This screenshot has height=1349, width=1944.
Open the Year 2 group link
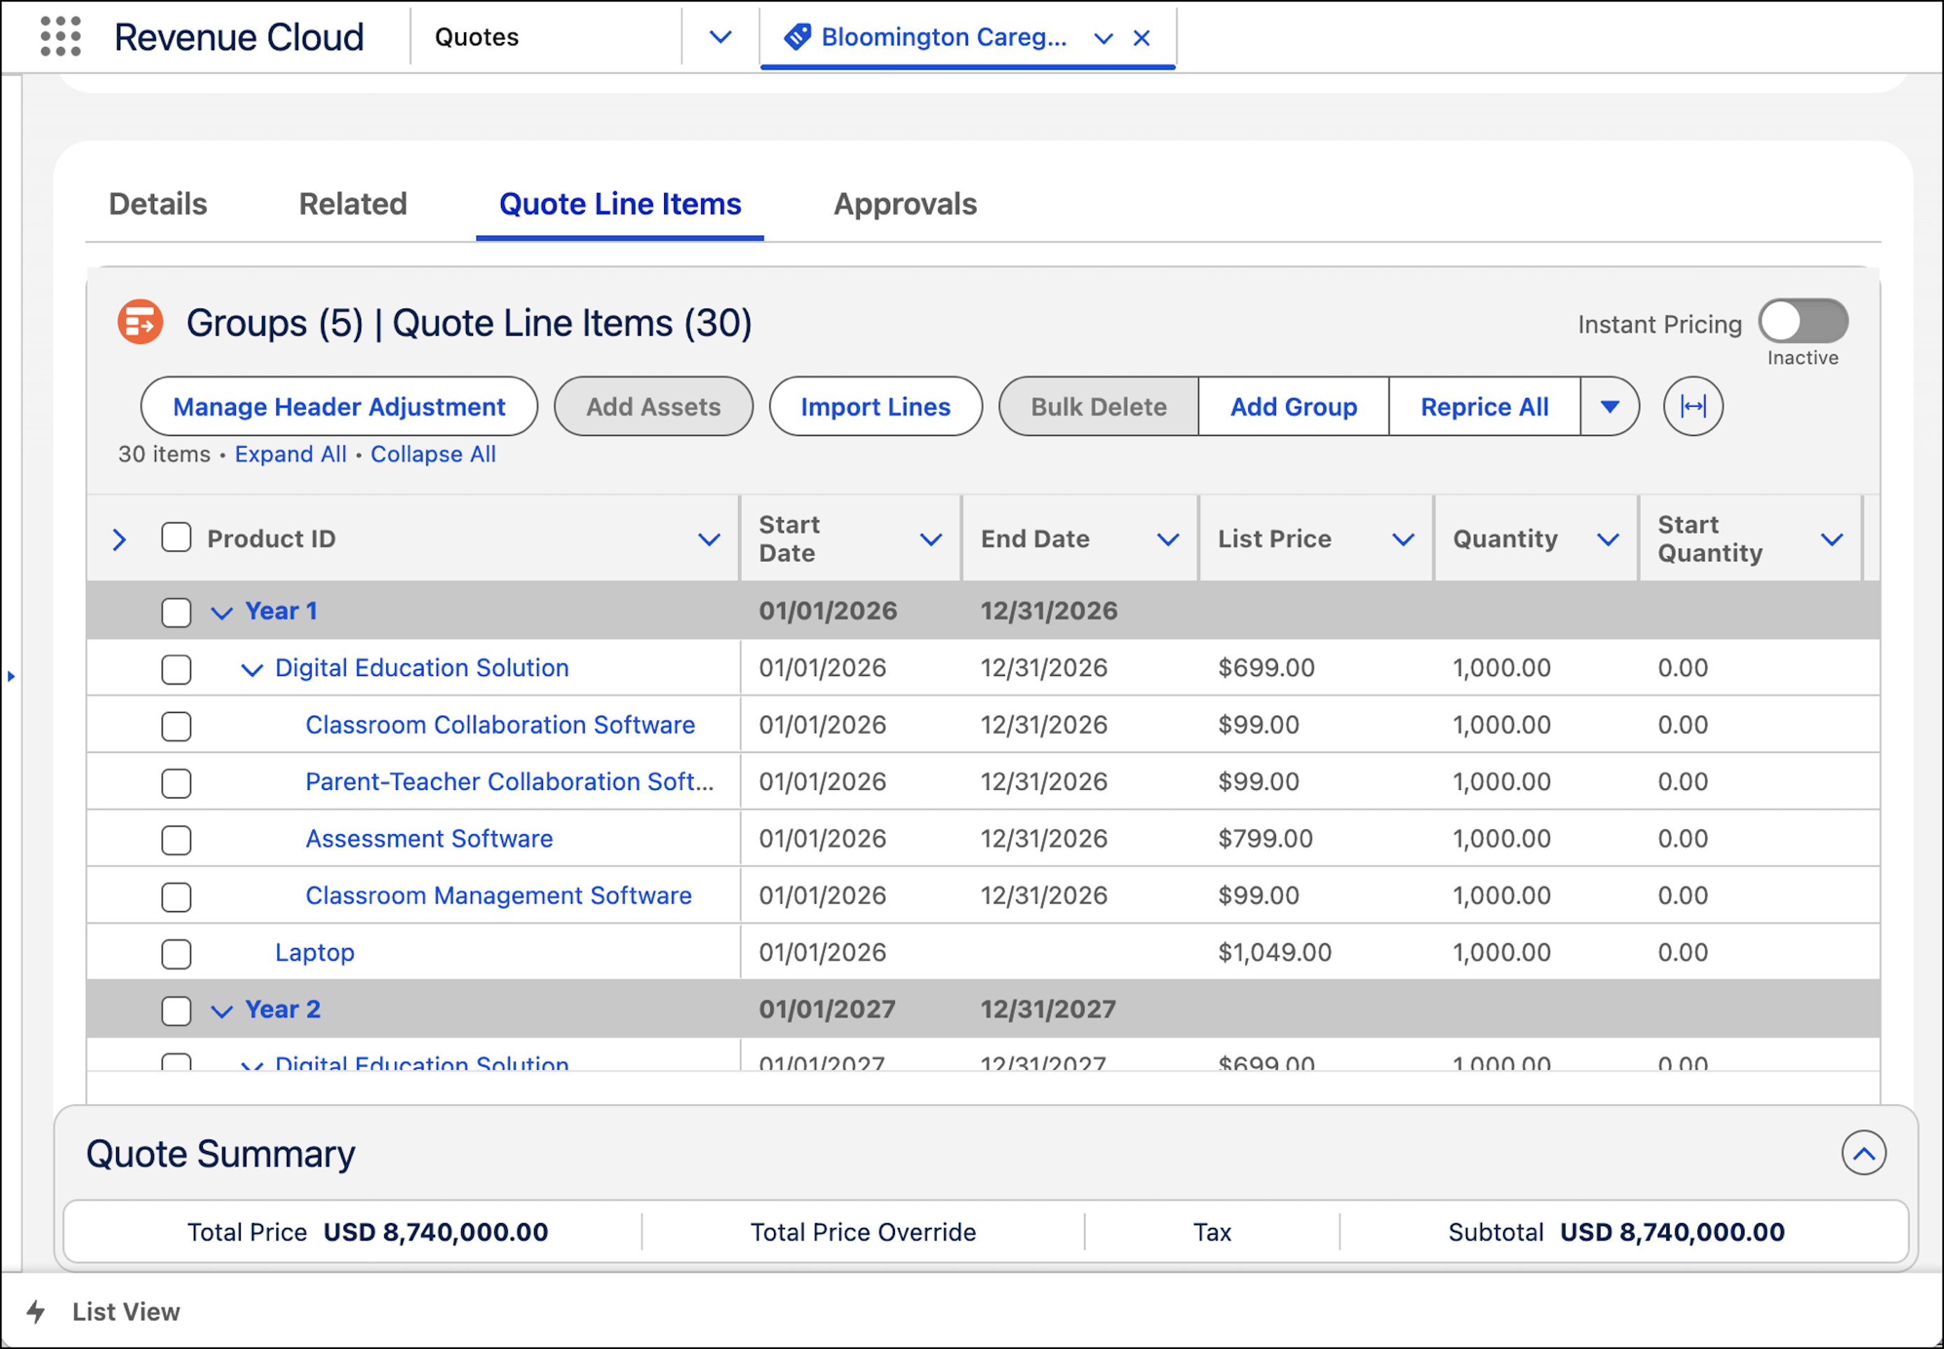coord(282,1009)
